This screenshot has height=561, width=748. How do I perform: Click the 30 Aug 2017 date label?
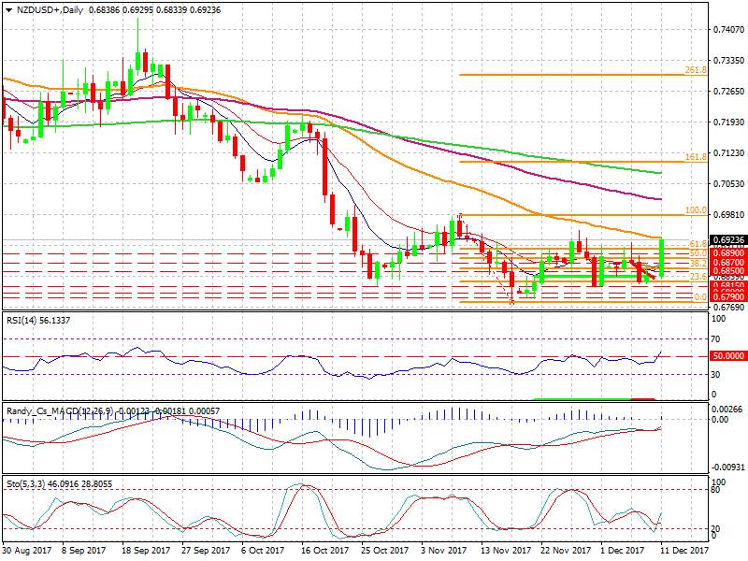coord(28,553)
